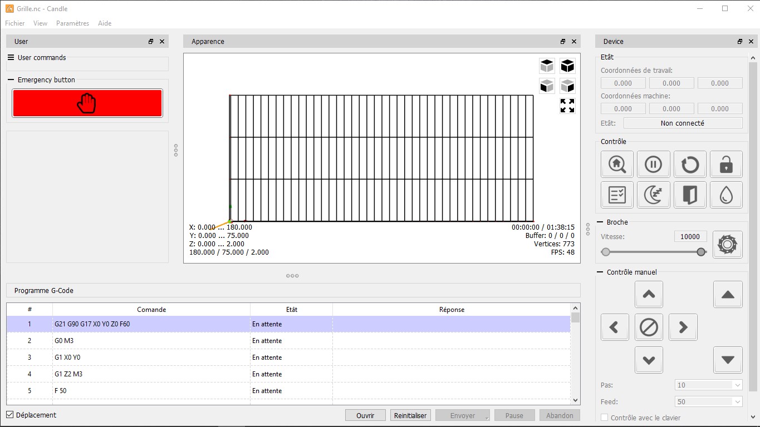Enable Contrôle avec le clavier checkbox
Screen dimensions: 760x427
coord(605,418)
